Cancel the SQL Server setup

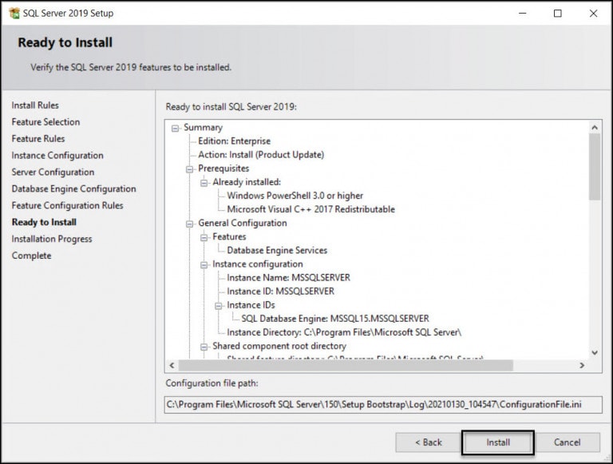point(567,442)
